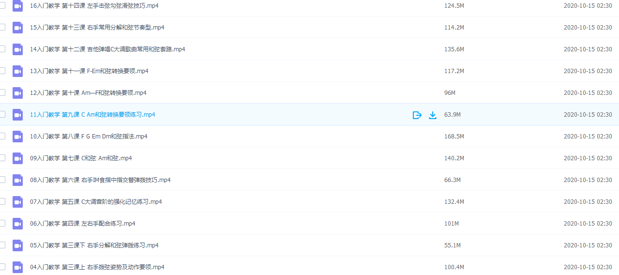The image size is (619, 275).
Task: Select the checkbox for 11入门教学 第九课
Action: (2, 114)
